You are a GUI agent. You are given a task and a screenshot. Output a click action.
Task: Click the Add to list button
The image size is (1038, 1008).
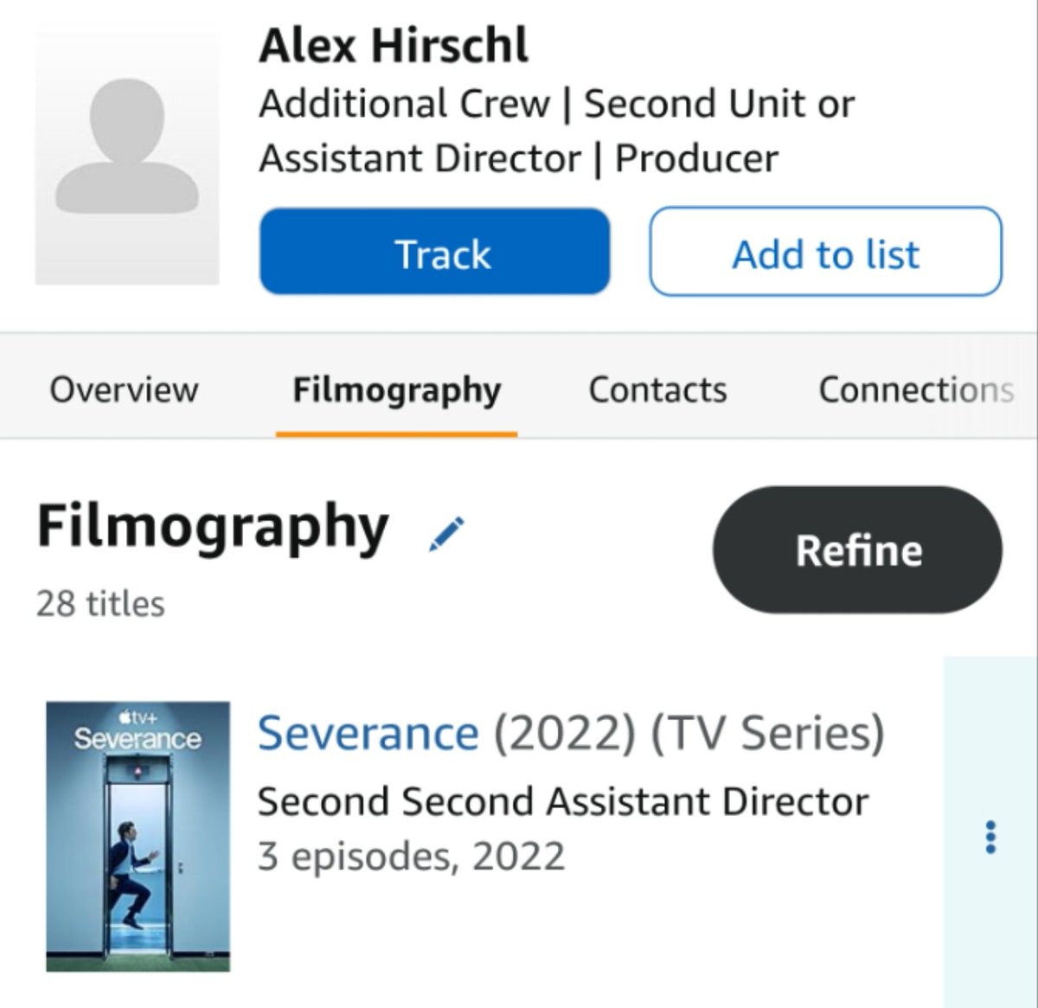826,252
